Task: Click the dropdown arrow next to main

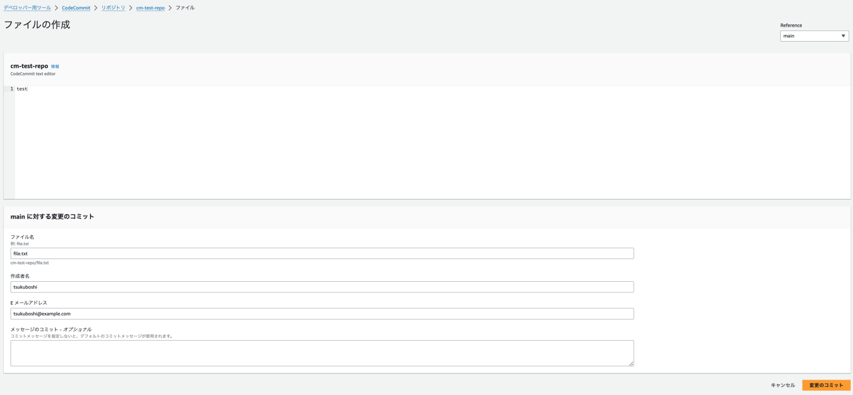Action: 844,36
